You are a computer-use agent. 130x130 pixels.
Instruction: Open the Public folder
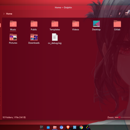point(34,26)
